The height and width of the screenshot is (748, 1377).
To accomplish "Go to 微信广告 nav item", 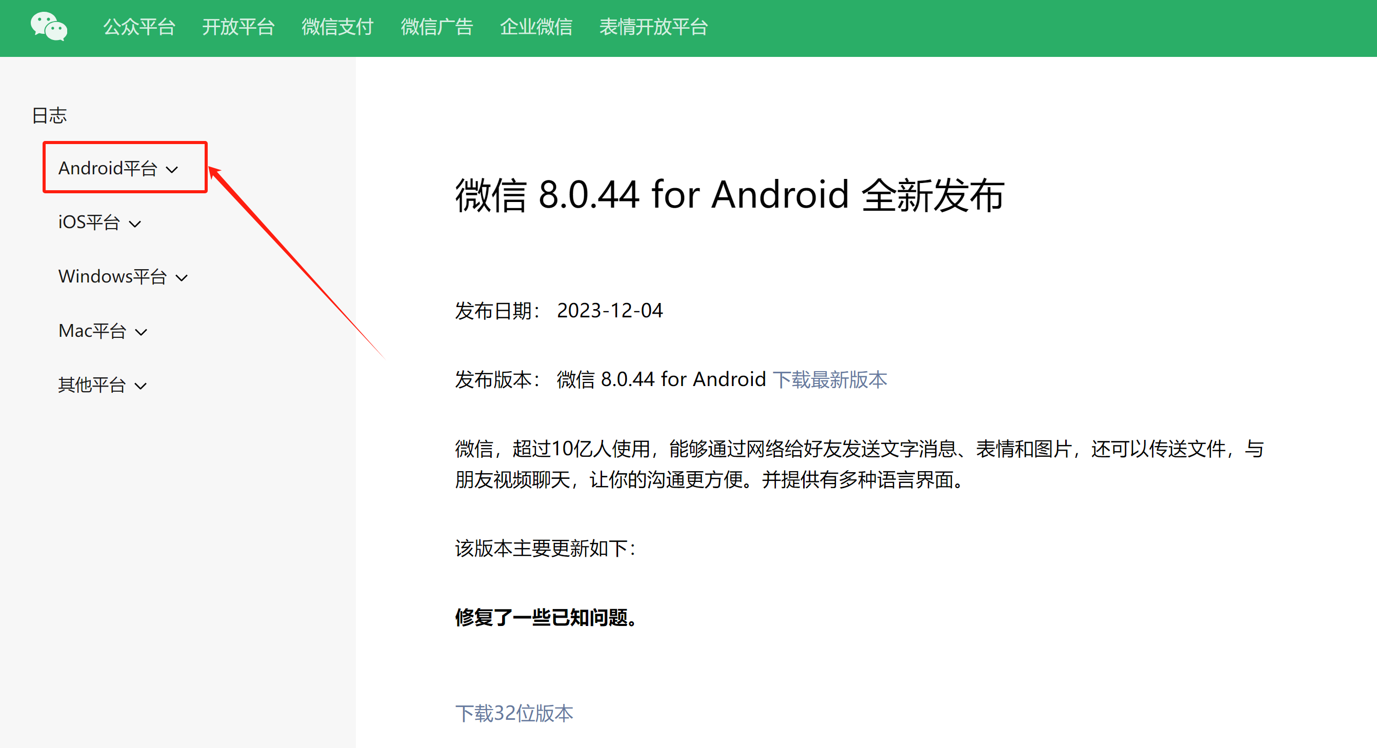I will (x=437, y=27).
